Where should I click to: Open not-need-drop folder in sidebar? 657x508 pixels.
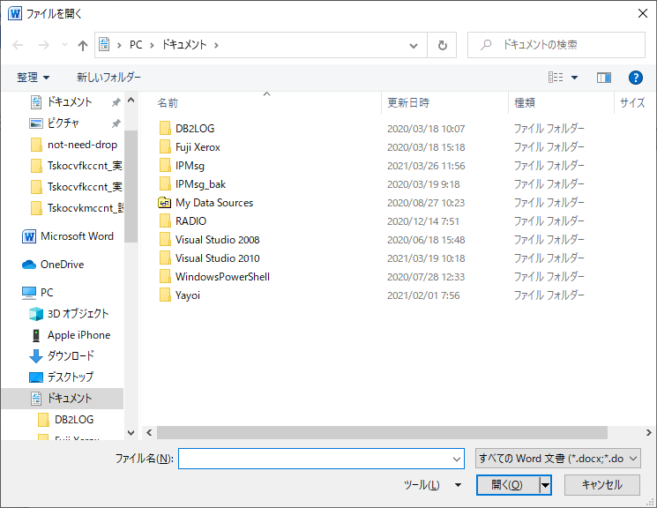pos(82,145)
